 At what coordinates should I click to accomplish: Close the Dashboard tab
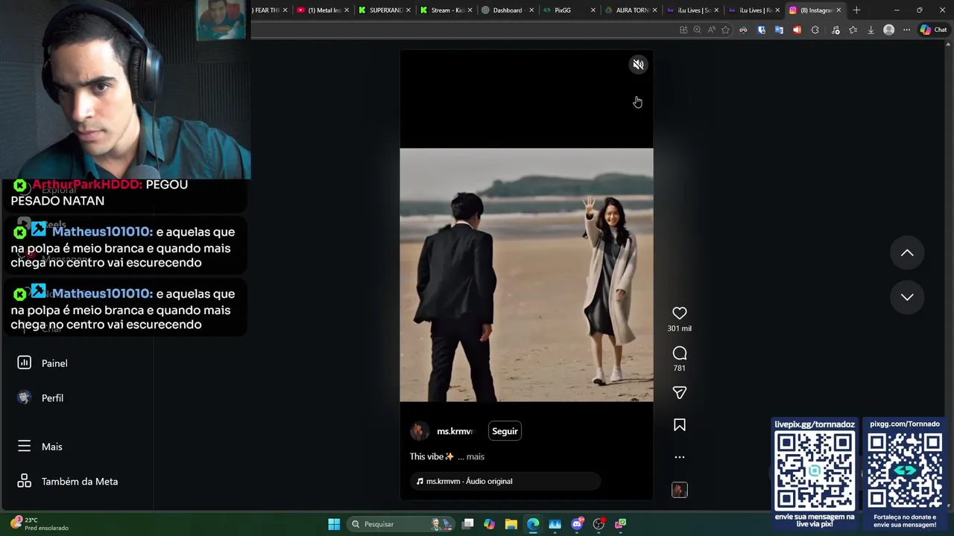point(531,10)
